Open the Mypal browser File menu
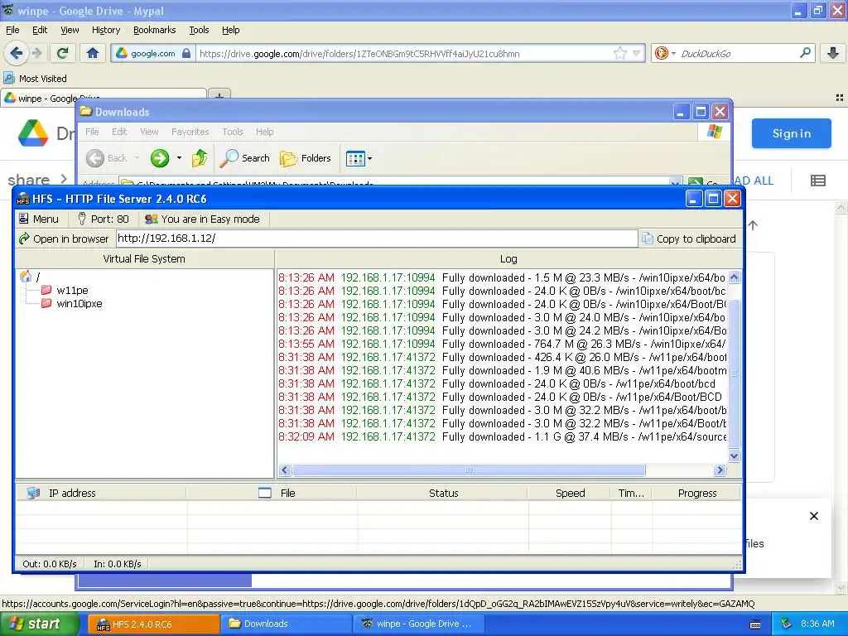Screen dimensions: 848x636 (12, 30)
